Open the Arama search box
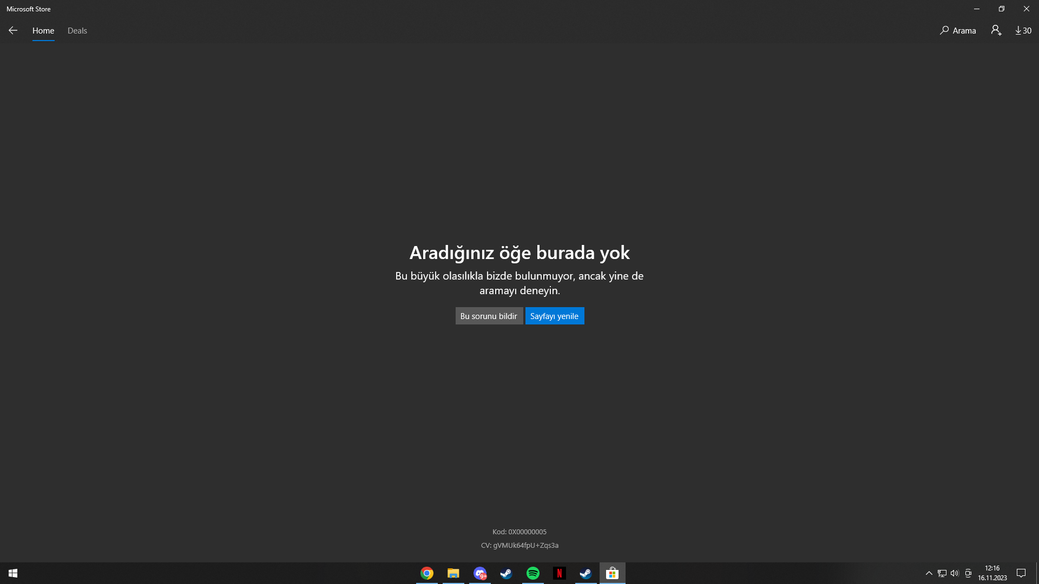Screen dimensions: 1039x584 958,31
